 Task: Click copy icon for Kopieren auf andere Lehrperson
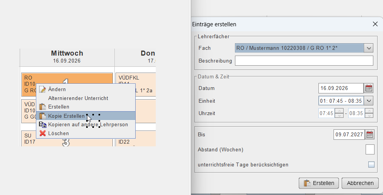coord(43,124)
